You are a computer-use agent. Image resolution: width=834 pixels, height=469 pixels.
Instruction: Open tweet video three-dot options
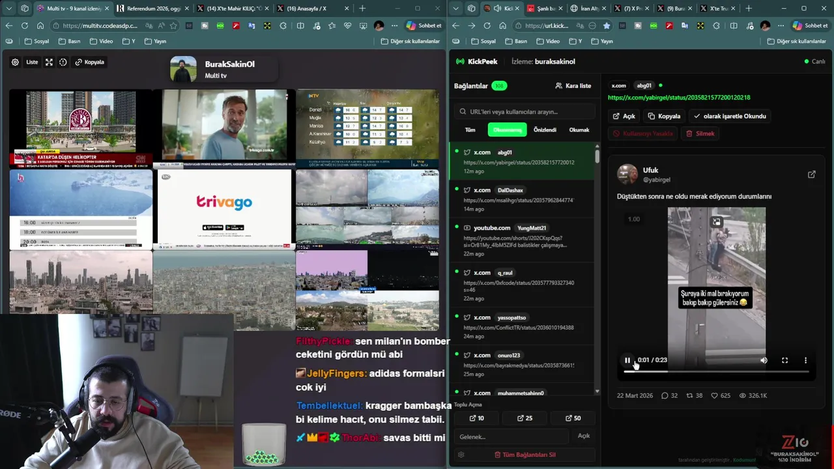point(805,360)
